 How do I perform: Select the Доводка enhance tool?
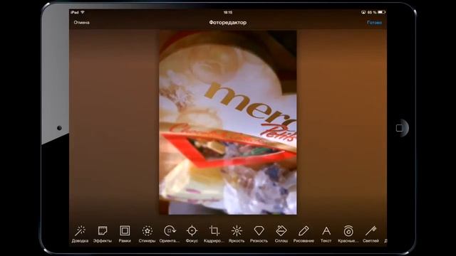[80, 234]
